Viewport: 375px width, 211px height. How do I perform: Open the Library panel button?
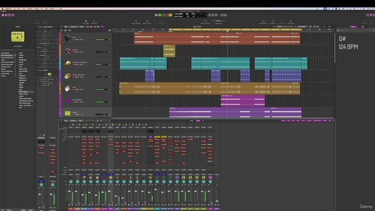pyautogui.click(x=3, y=15)
